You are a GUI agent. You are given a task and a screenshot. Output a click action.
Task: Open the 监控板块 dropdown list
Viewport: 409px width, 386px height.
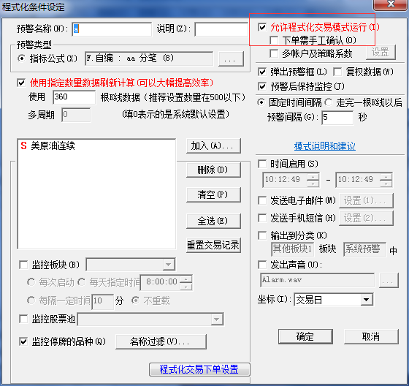[168, 265]
